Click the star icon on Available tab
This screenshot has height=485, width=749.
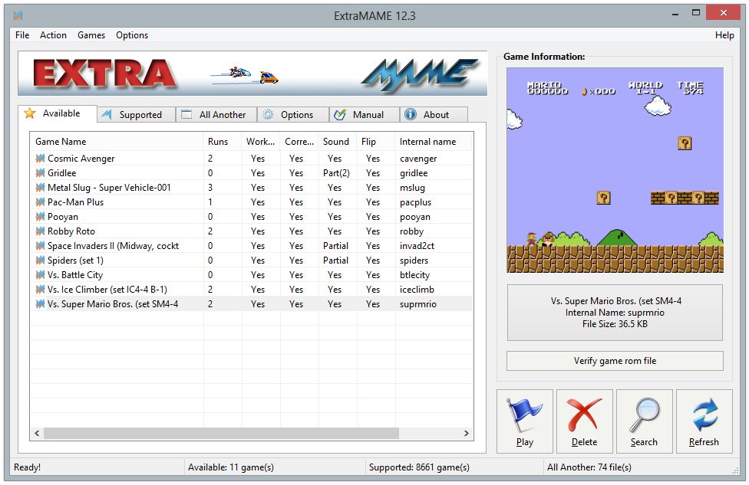pyautogui.click(x=30, y=113)
